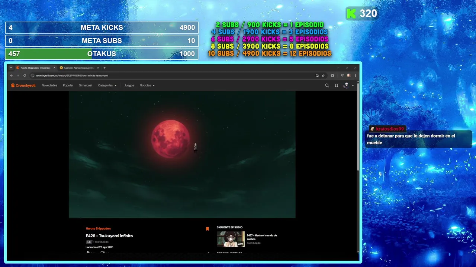Play the next episode thumbnail
Screen dimensions: 476x267
pyautogui.click(x=231, y=239)
